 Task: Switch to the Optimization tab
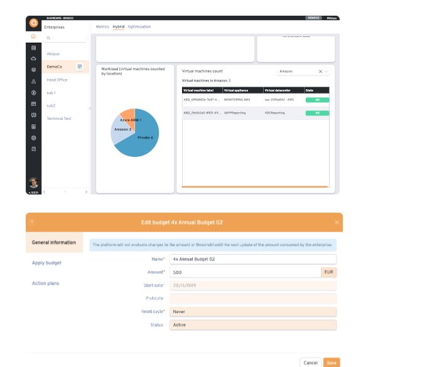[139, 27]
